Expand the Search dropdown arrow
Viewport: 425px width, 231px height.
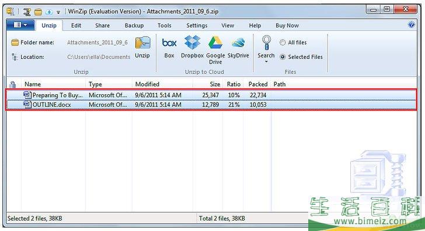(x=266, y=62)
